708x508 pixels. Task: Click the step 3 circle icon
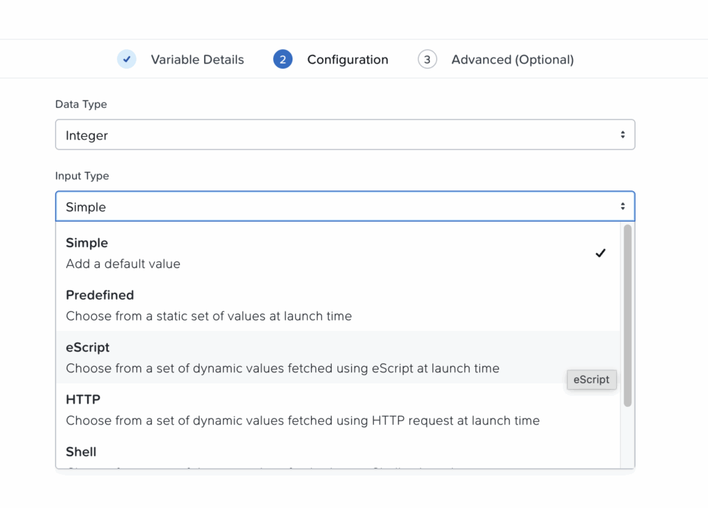coord(427,60)
